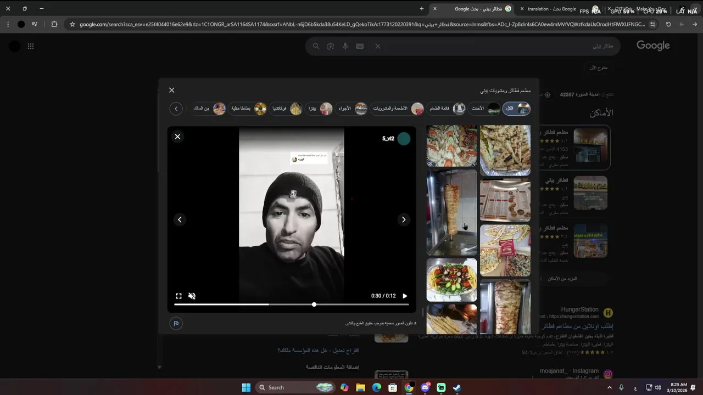The width and height of the screenshot is (703, 395).
Task: Click the address bar URL
Action: pos(361,24)
